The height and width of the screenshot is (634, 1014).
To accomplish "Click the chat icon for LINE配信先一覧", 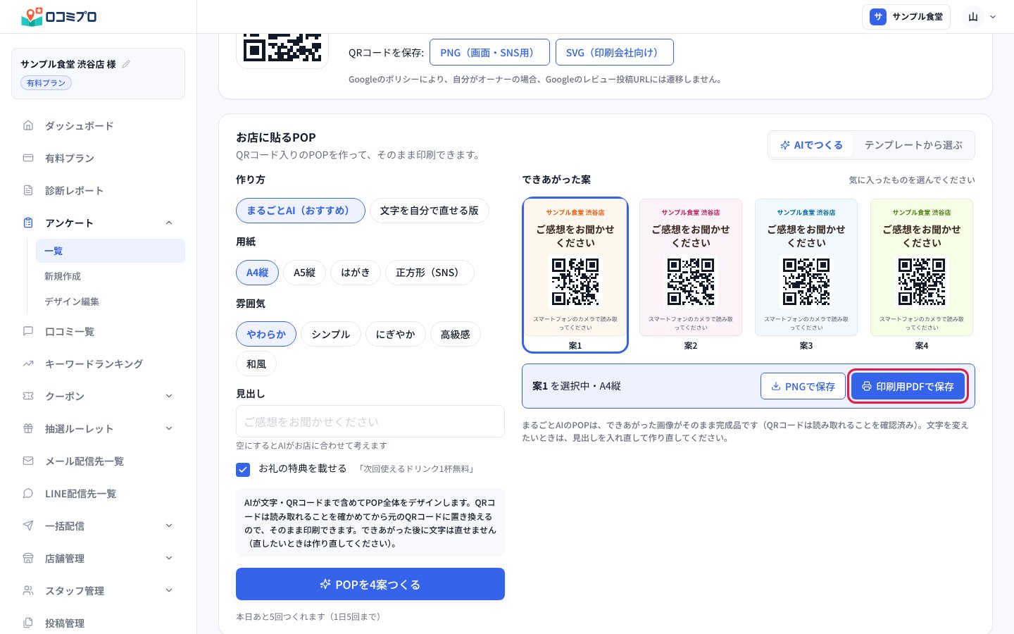I will [x=28, y=493].
